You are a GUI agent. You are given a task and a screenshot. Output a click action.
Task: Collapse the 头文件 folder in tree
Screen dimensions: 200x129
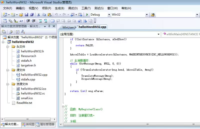(x=8, y=47)
